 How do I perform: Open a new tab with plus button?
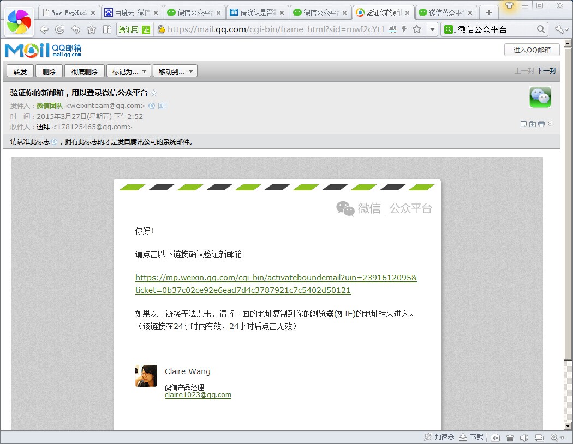coord(488,13)
